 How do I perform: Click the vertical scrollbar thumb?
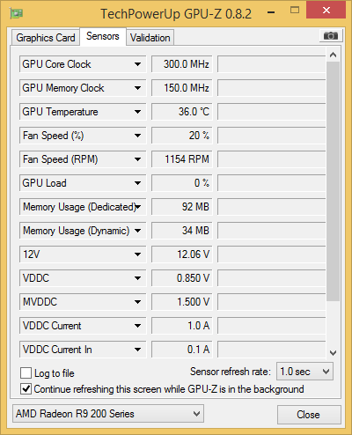(x=333, y=181)
